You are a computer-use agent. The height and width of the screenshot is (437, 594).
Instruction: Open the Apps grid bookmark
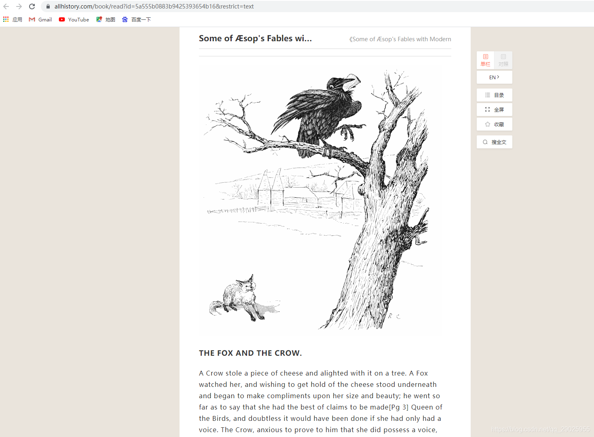(13, 19)
